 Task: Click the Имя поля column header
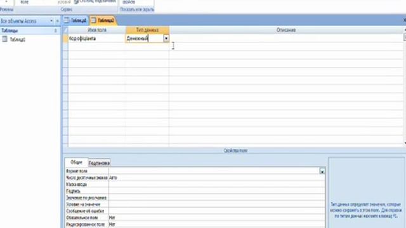click(x=97, y=30)
